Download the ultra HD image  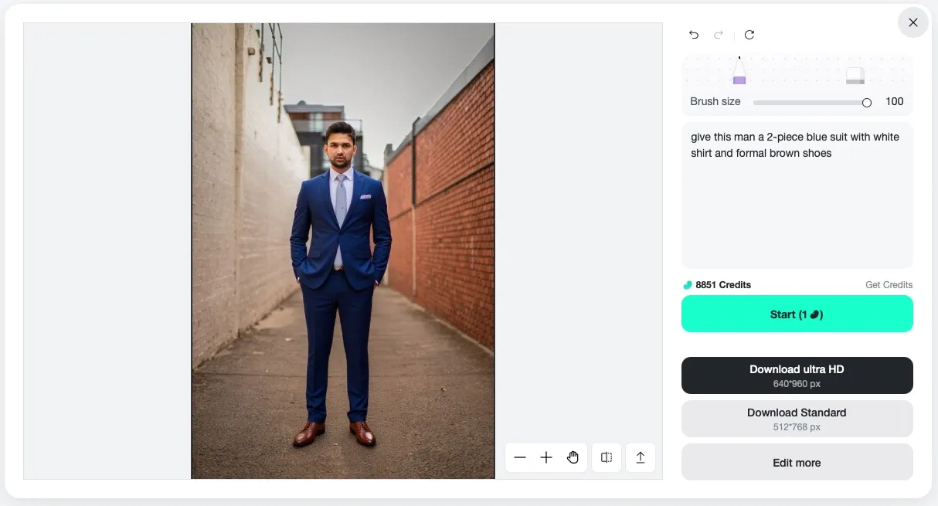click(797, 375)
